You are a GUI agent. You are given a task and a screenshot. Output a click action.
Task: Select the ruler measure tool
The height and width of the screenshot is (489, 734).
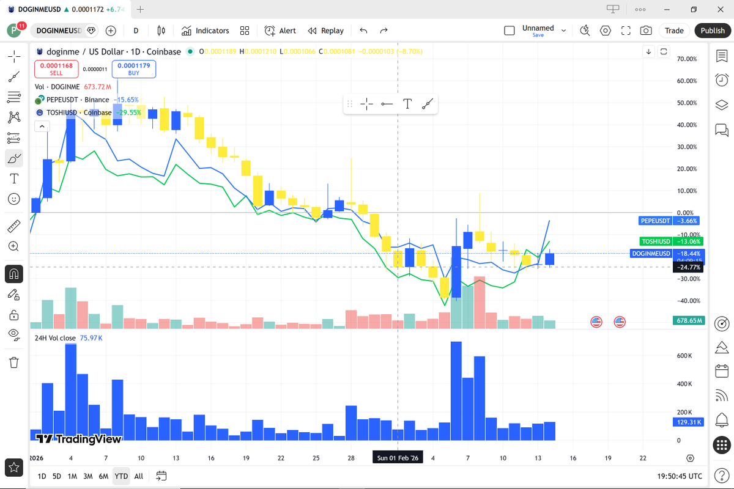[x=13, y=226]
